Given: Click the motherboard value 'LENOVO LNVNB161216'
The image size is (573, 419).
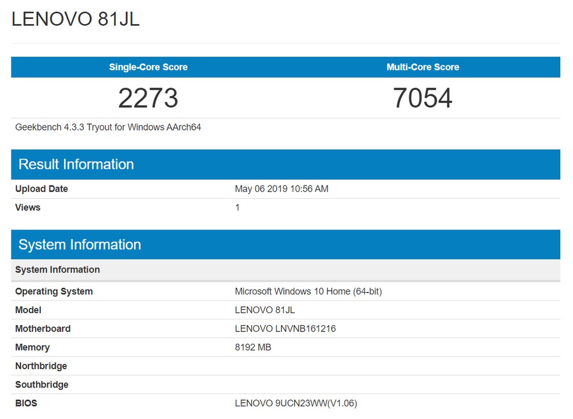Looking at the screenshot, I should click(285, 329).
